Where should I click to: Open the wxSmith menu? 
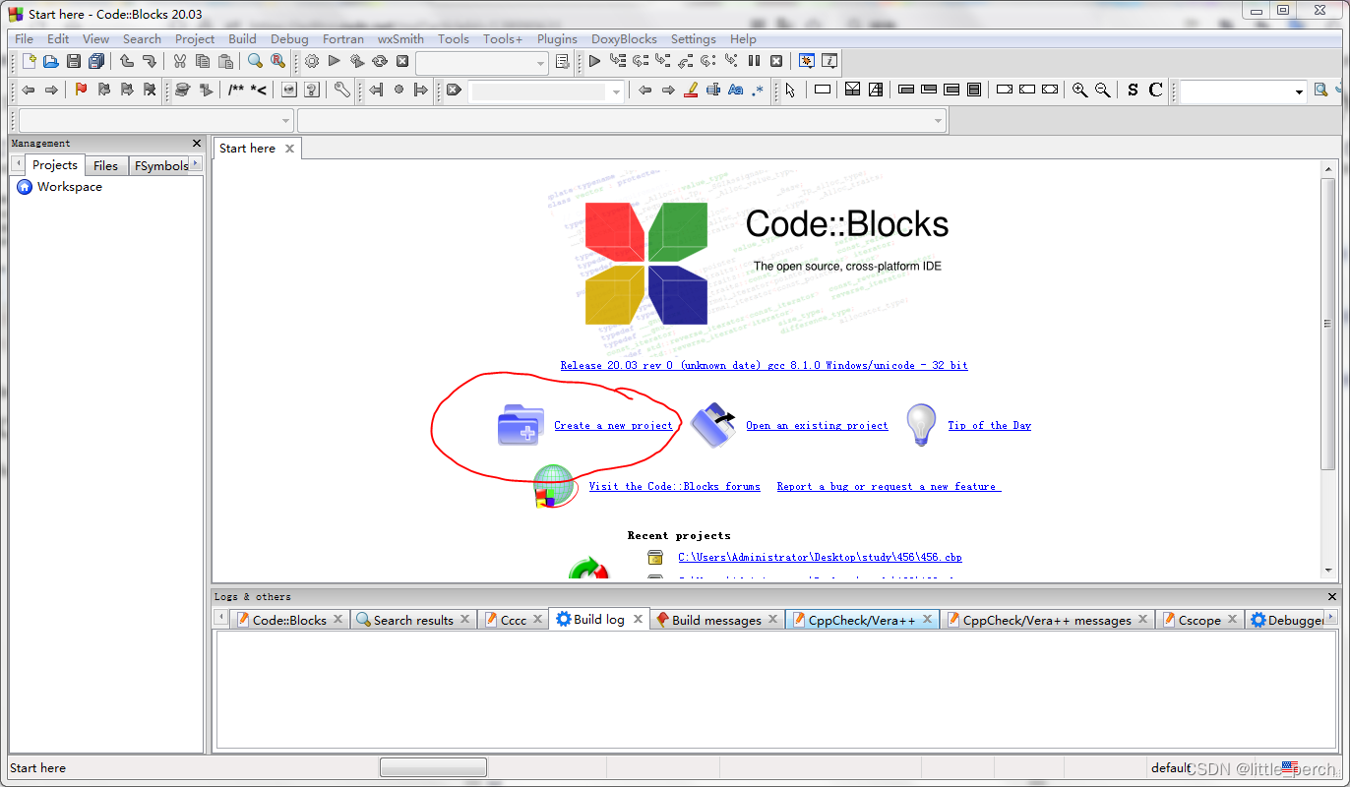tap(400, 39)
